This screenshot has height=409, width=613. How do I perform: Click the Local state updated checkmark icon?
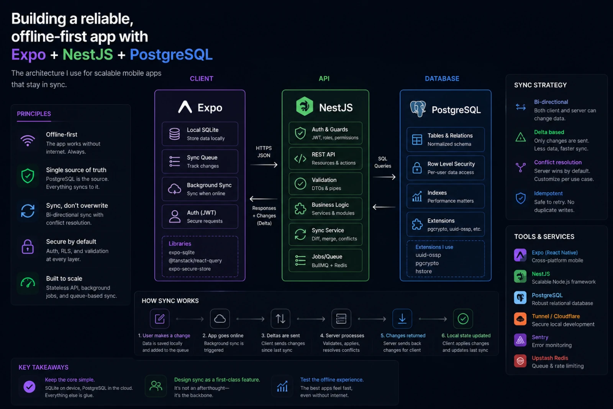(x=463, y=319)
